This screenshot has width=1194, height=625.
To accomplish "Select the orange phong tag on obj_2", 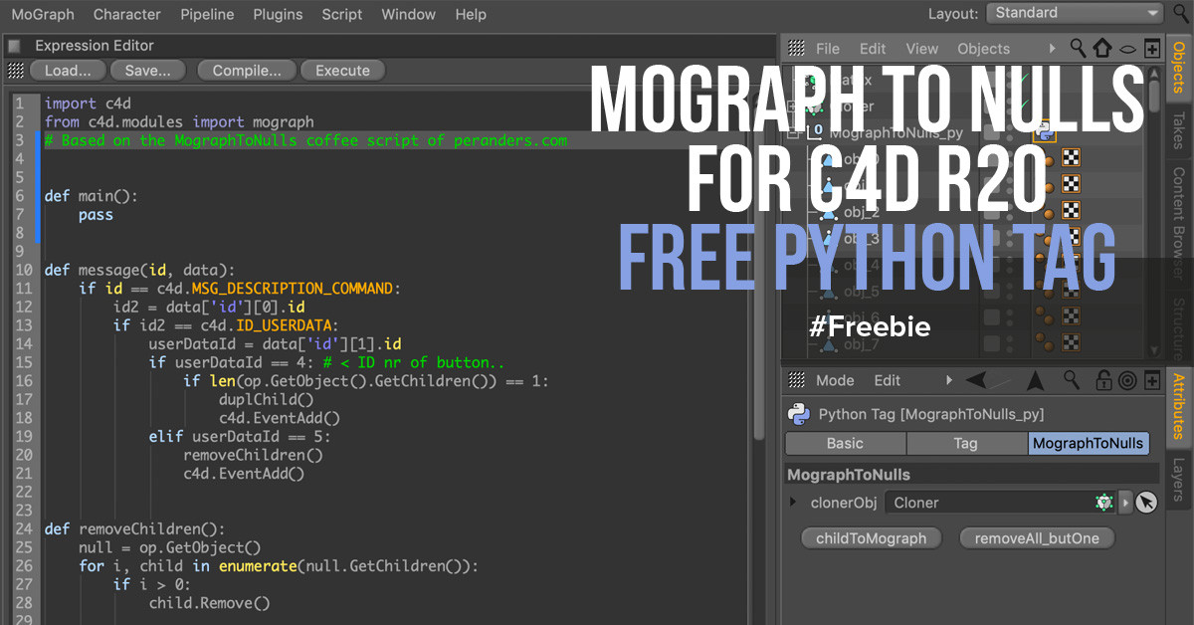I will point(1045,210).
